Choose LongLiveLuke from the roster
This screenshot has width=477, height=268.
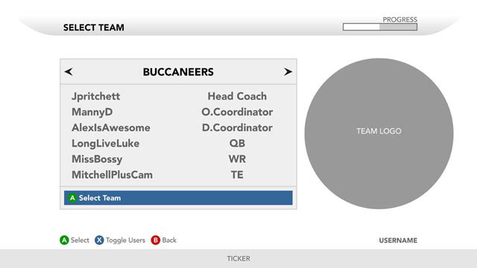[106, 144]
